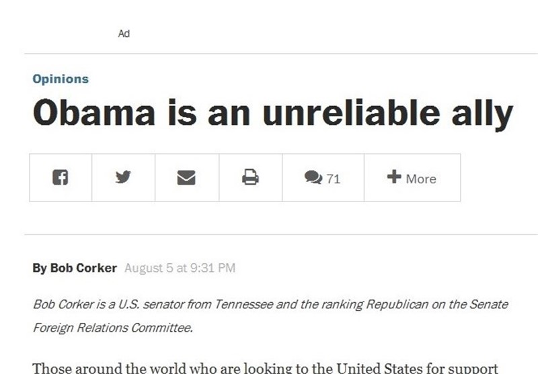Share the article on Facebook
Image resolution: width=538 pixels, height=374 pixels.
click(x=61, y=178)
